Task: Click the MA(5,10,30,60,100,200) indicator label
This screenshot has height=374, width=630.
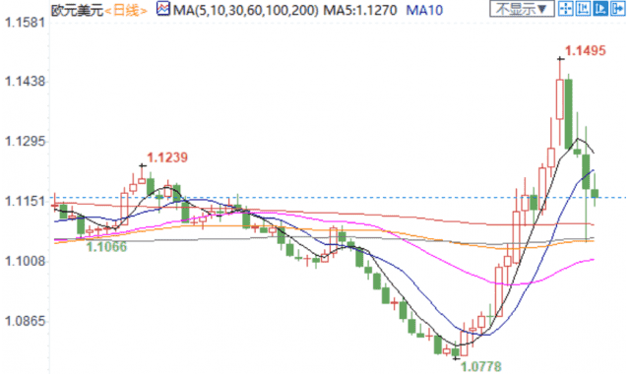Action: [245, 10]
